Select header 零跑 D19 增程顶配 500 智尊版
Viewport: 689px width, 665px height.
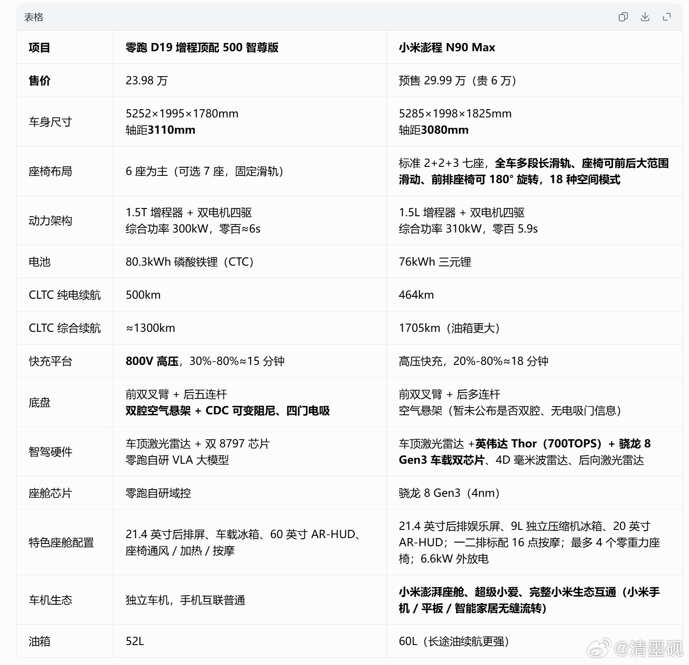[x=202, y=48]
